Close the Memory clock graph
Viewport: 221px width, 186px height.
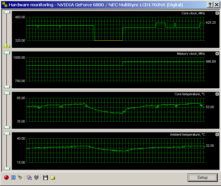coord(217,54)
